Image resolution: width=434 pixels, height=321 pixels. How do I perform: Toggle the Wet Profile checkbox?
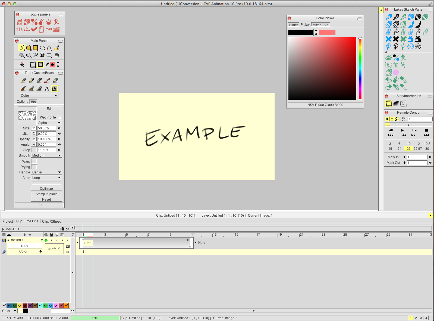click(59, 117)
